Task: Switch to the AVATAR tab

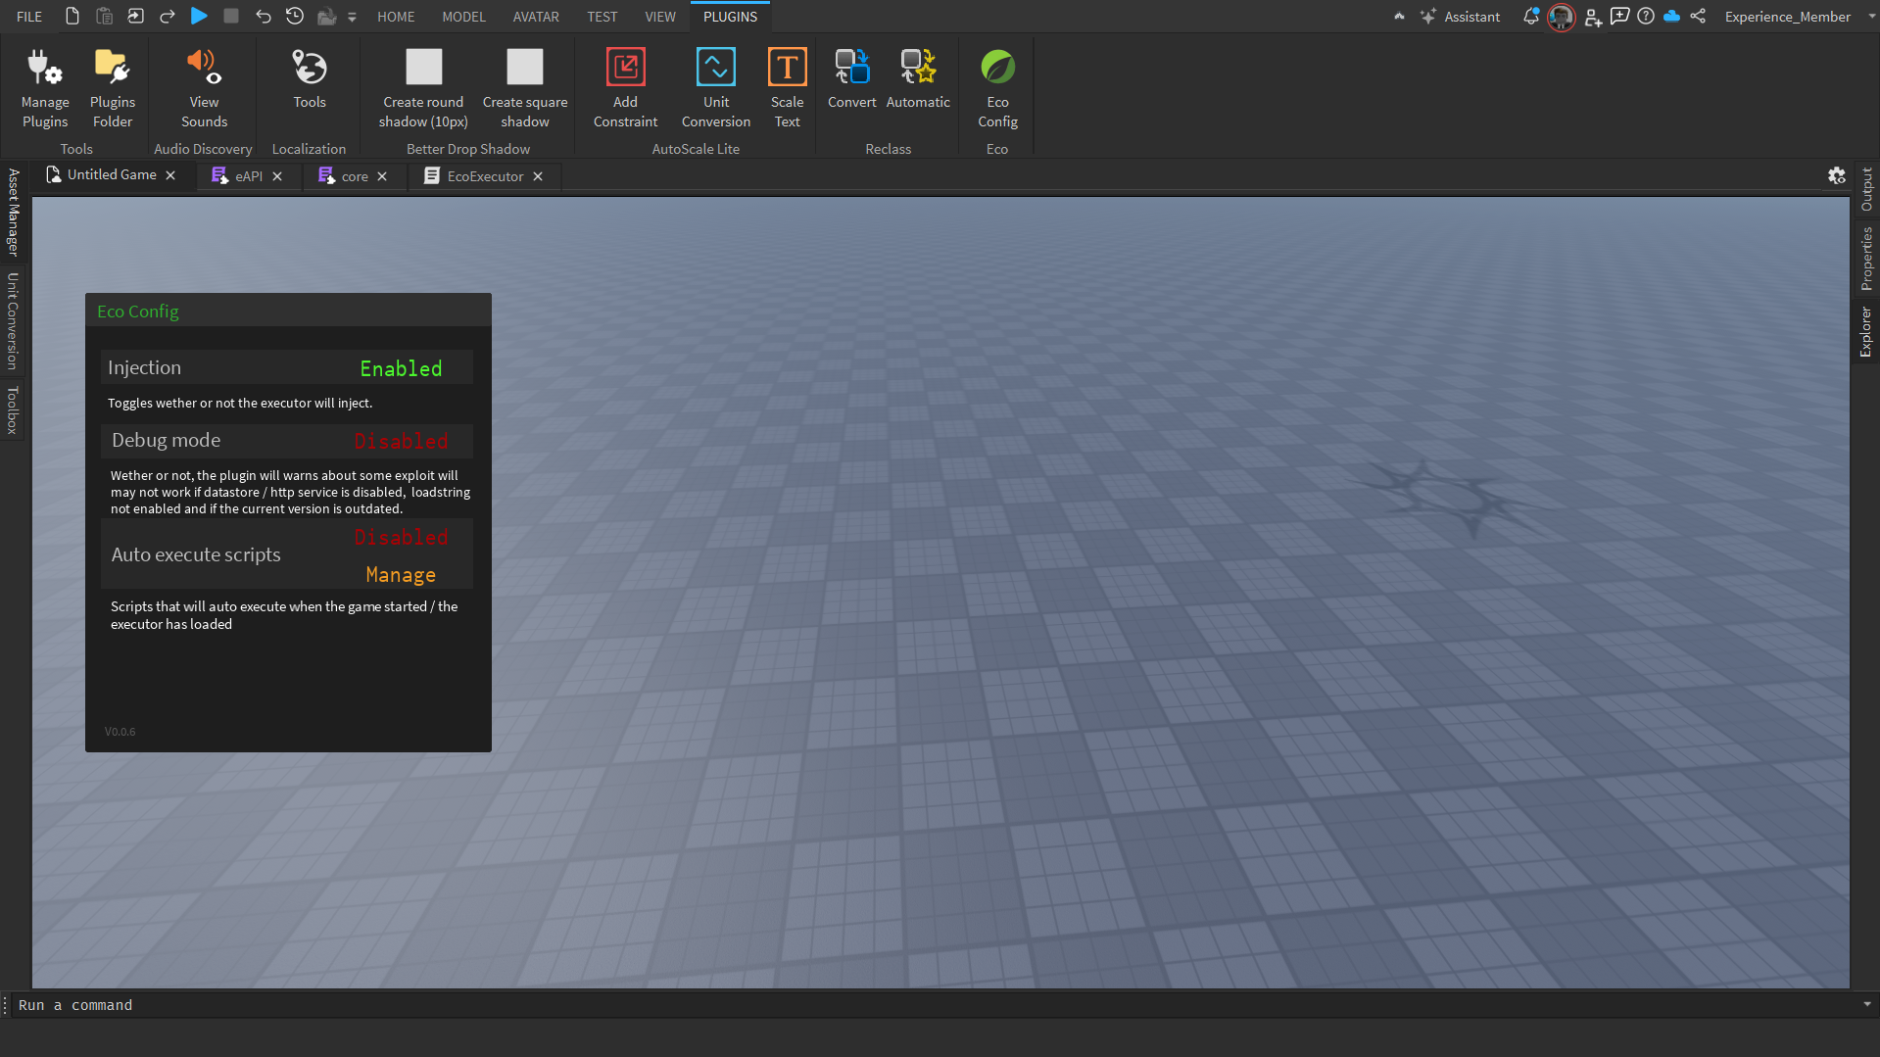Action: click(536, 17)
